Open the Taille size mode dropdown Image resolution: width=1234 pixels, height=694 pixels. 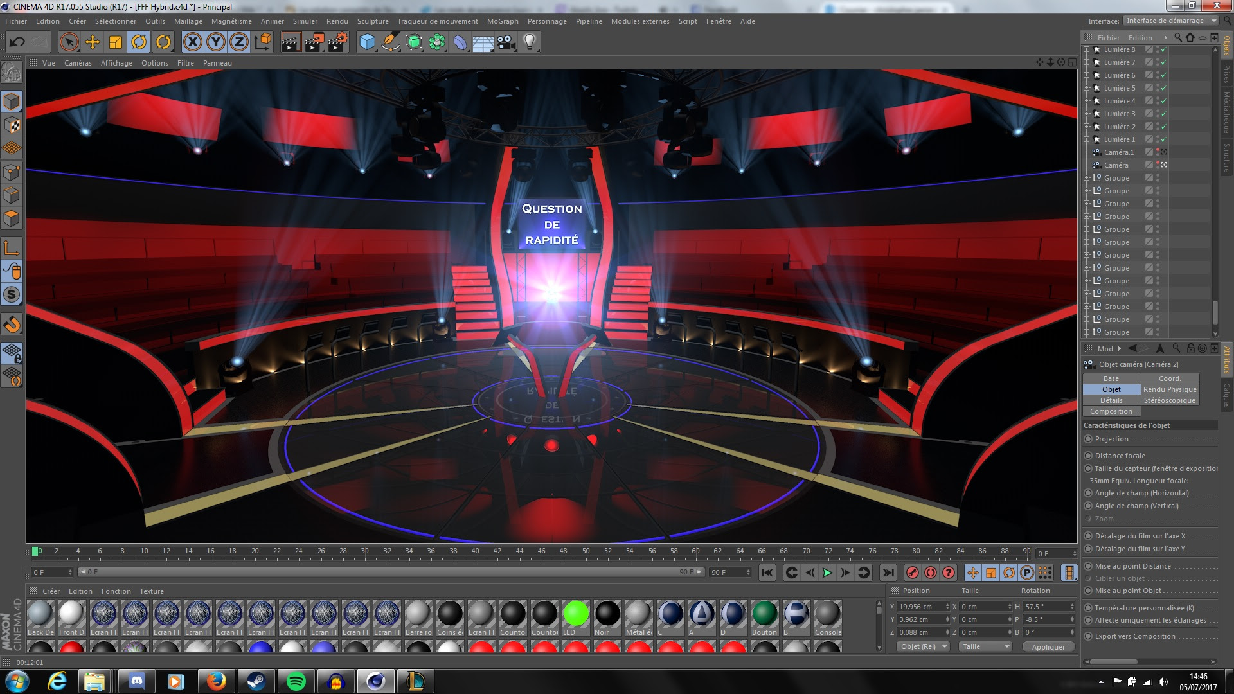click(985, 646)
